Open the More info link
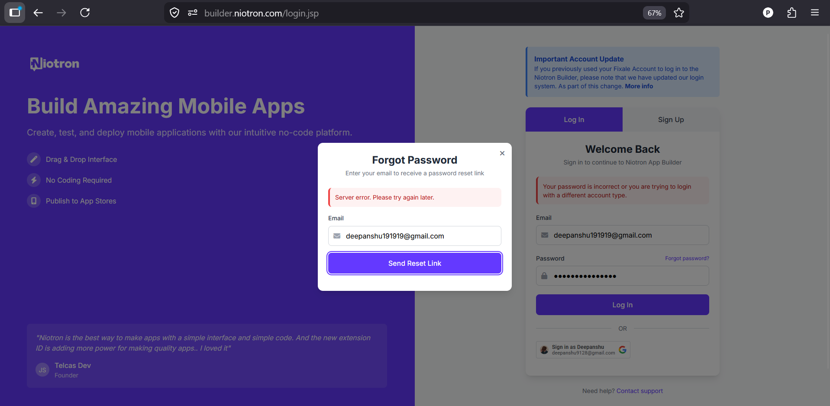The height and width of the screenshot is (406, 830). click(639, 86)
